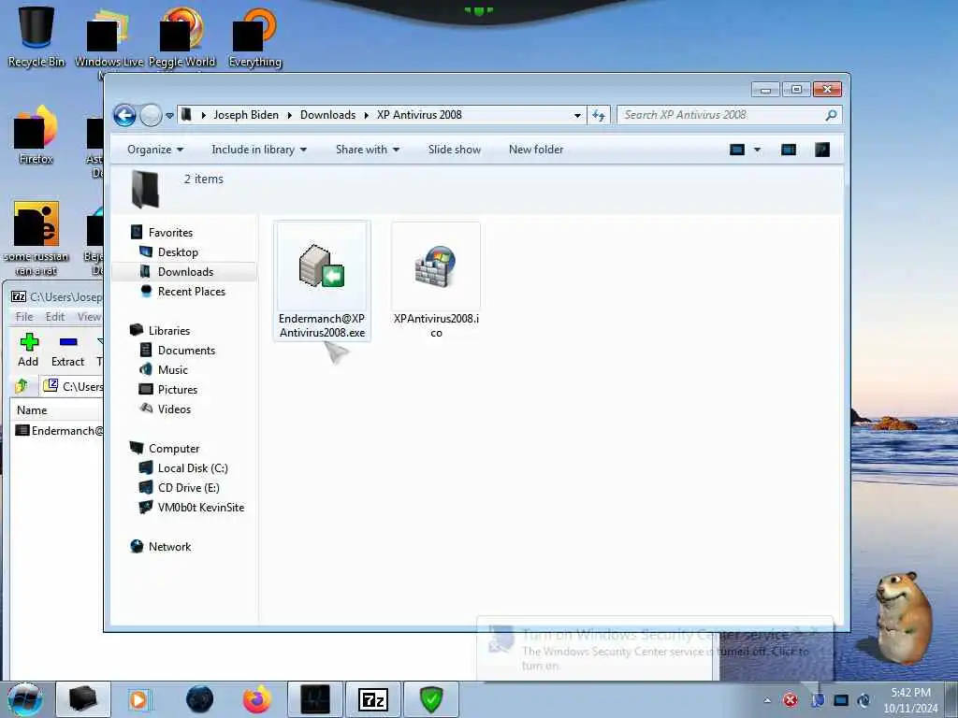Select the XPAntivirus2008.ico file
Screen dimensions: 958x718
tap(436, 280)
